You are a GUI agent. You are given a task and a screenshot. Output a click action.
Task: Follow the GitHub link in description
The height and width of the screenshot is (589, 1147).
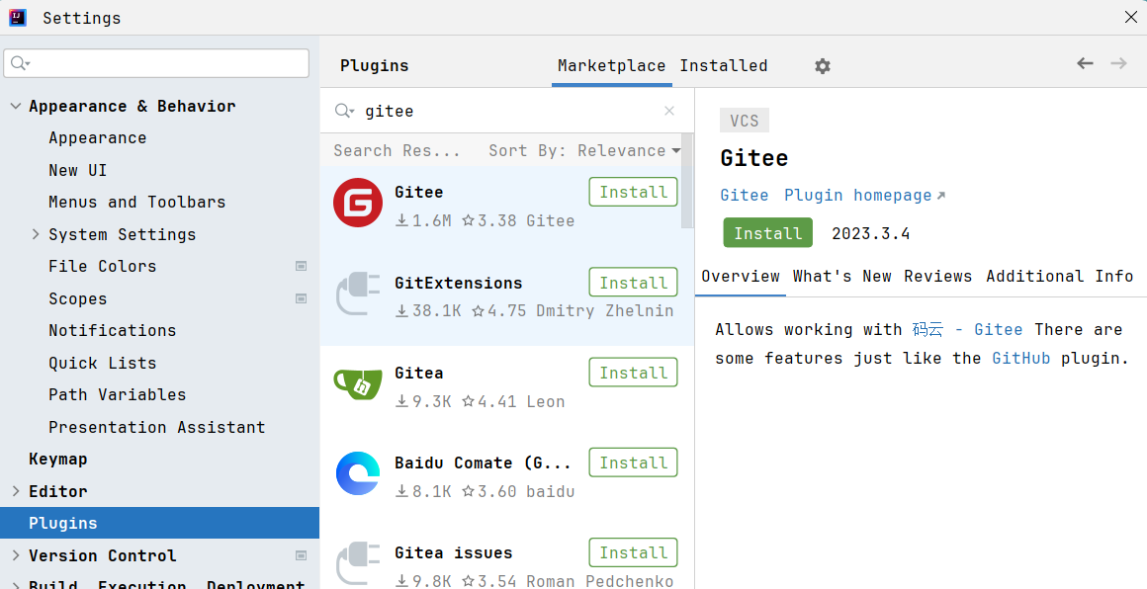(x=1021, y=358)
